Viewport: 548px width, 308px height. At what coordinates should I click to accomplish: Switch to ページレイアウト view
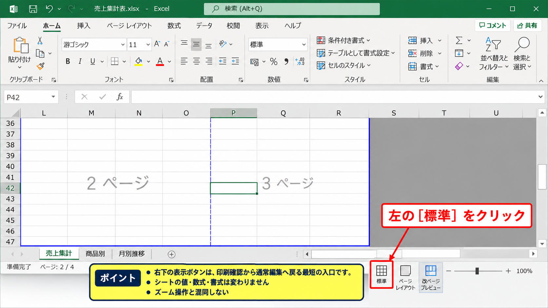(x=405, y=278)
